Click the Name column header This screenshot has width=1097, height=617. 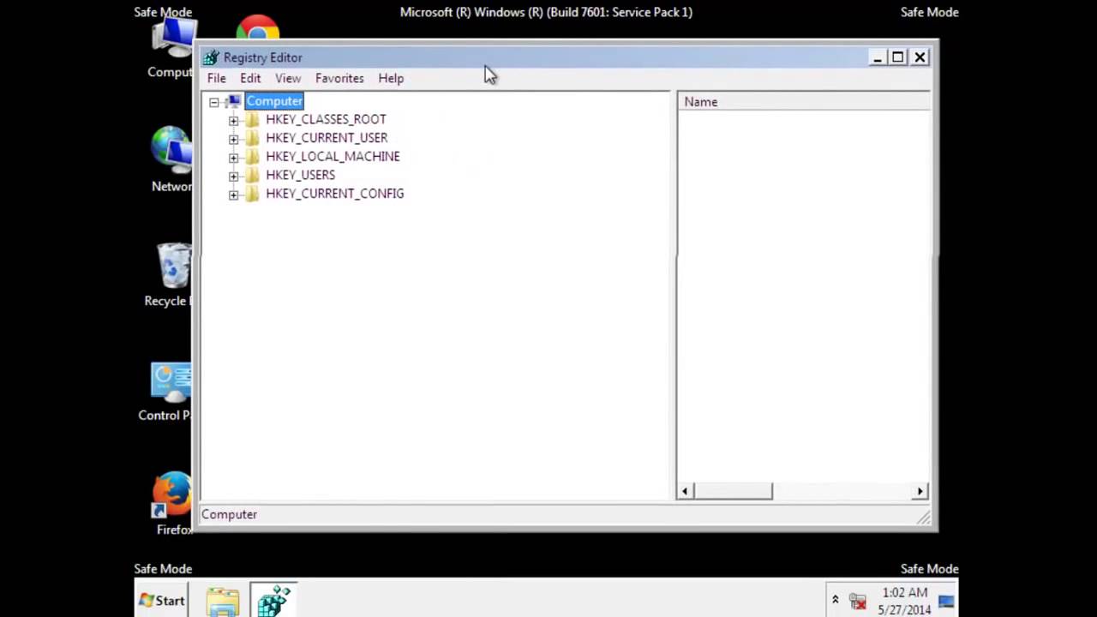804,102
